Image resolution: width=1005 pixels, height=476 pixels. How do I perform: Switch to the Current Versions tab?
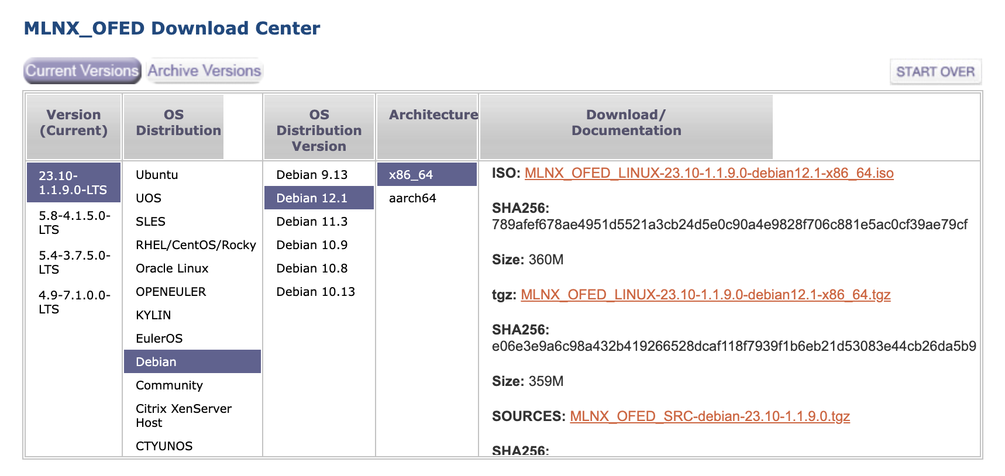(82, 71)
